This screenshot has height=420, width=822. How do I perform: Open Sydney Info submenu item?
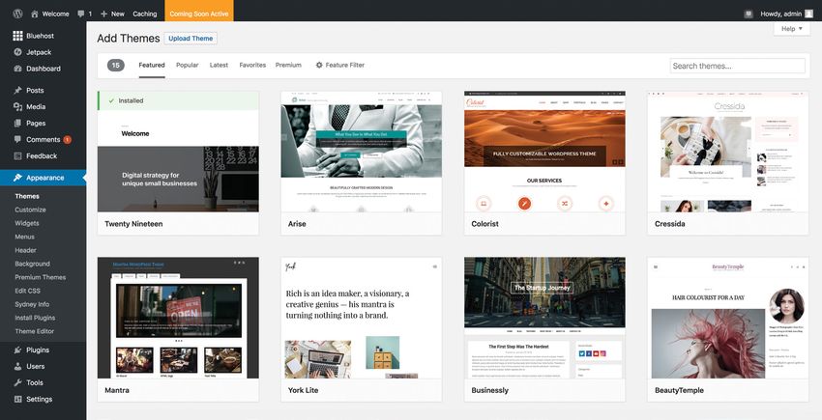coord(32,304)
